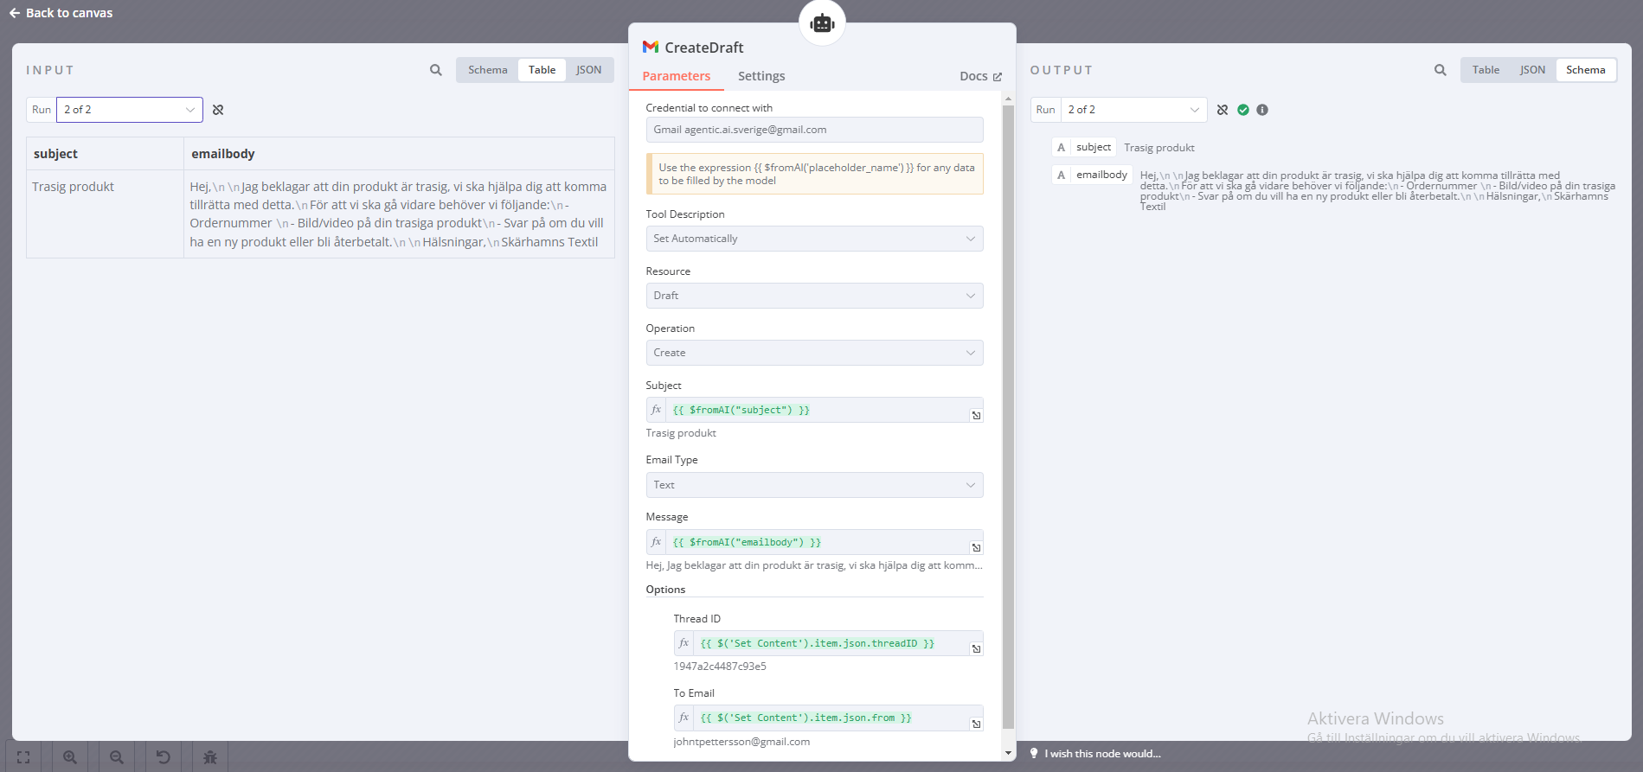
Task: Switch output view to Table
Action: click(x=1486, y=70)
